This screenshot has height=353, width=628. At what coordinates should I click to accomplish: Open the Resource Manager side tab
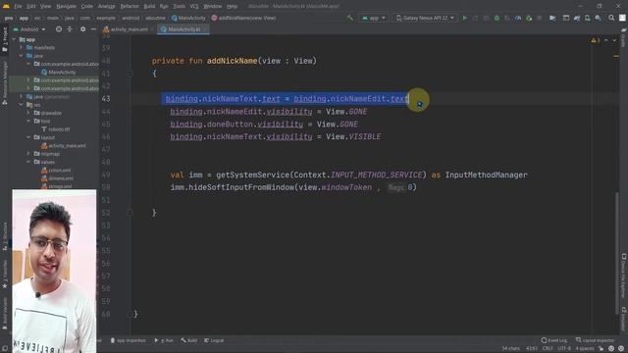tap(5, 83)
